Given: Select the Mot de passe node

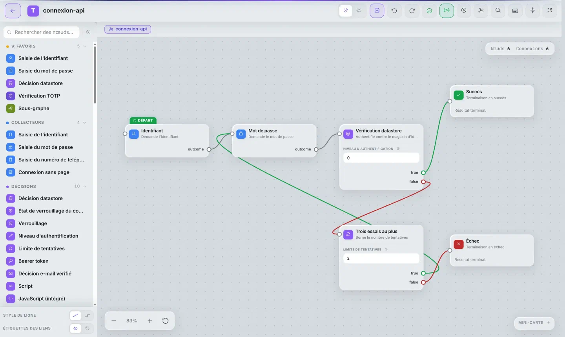Looking at the screenshot, I should (274, 141).
